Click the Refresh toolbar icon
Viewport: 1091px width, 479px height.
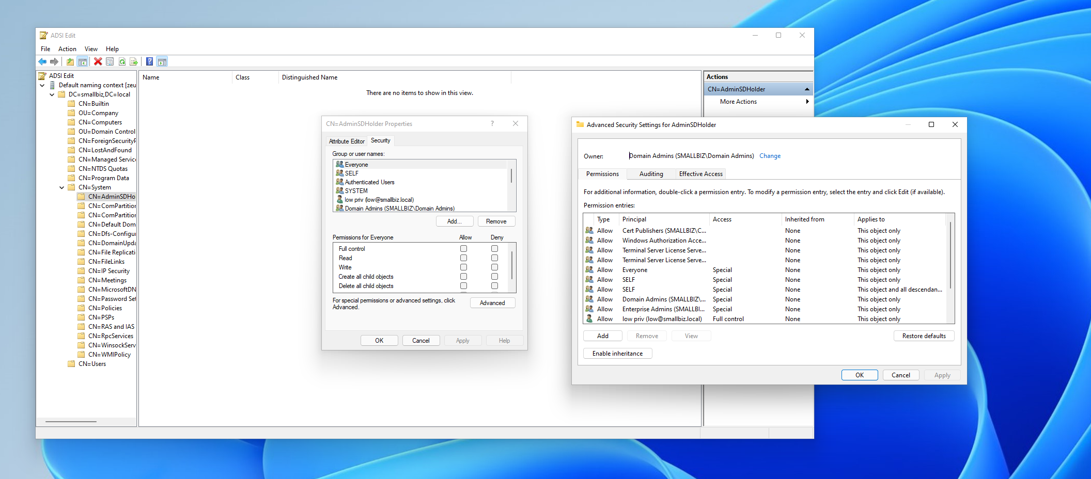pos(122,62)
